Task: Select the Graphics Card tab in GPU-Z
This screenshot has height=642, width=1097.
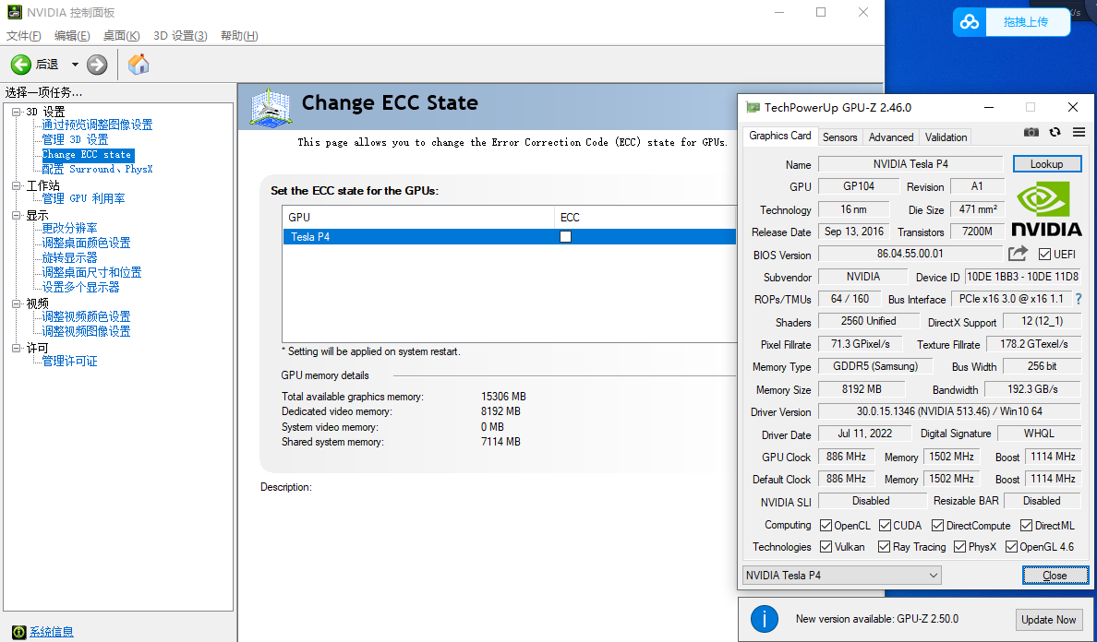Action: click(x=780, y=136)
